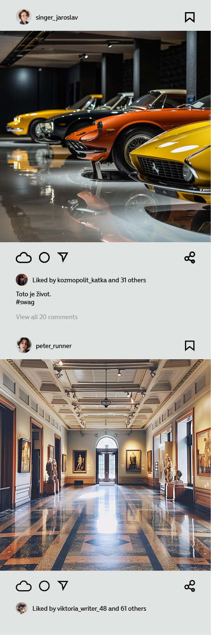Tap the triangle send icon under museum photo
The height and width of the screenshot is (635, 211).
pyautogui.click(x=63, y=586)
